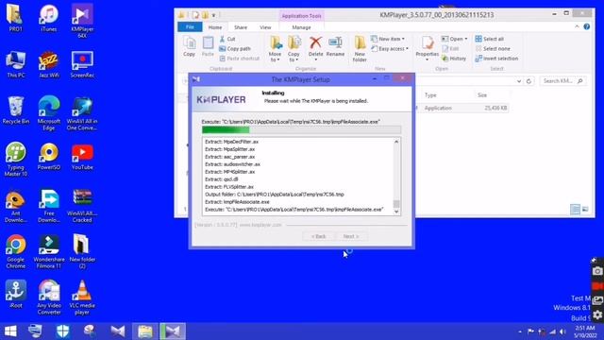Open ScreenRec desktop shortcut

tap(82, 64)
